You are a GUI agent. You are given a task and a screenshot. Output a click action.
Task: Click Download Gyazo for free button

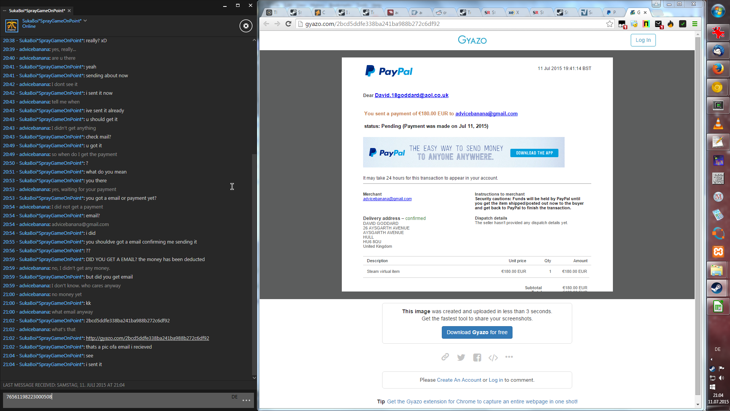pyautogui.click(x=477, y=332)
